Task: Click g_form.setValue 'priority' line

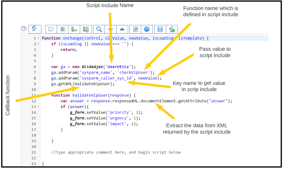Action: [106, 113]
